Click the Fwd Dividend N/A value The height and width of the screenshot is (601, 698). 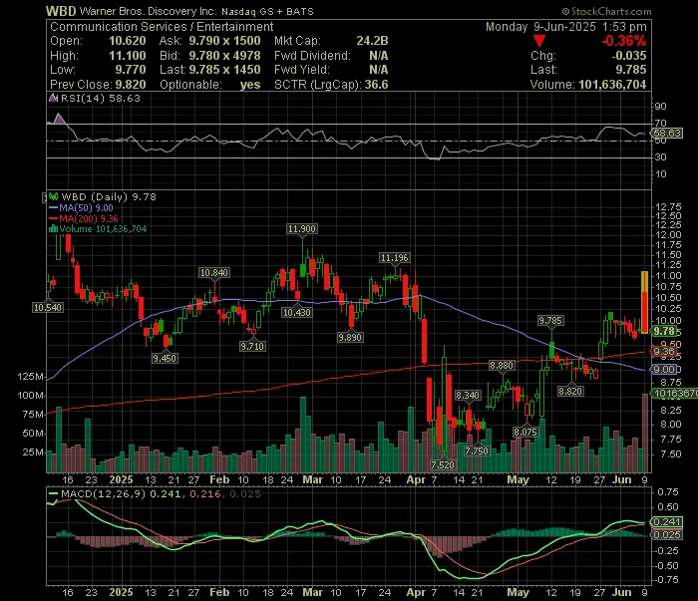[378, 56]
